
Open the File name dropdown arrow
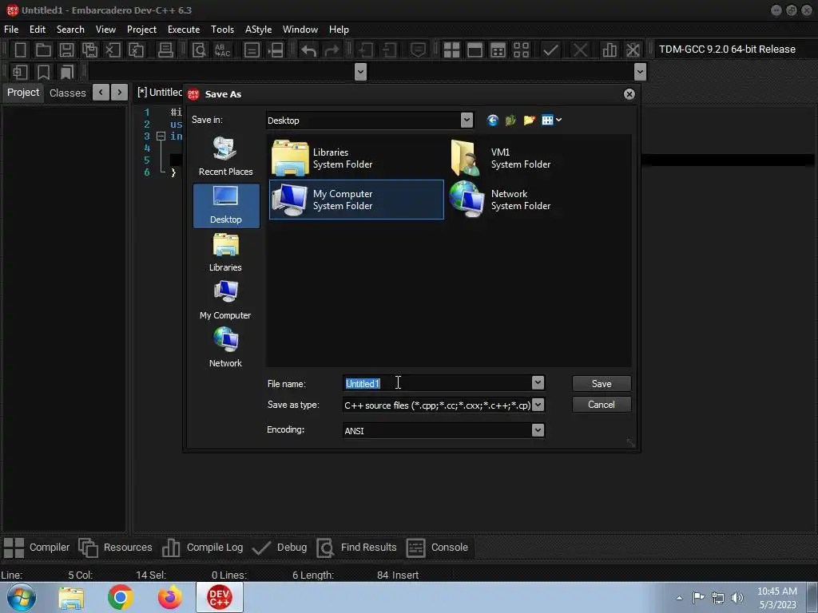point(538,383)
